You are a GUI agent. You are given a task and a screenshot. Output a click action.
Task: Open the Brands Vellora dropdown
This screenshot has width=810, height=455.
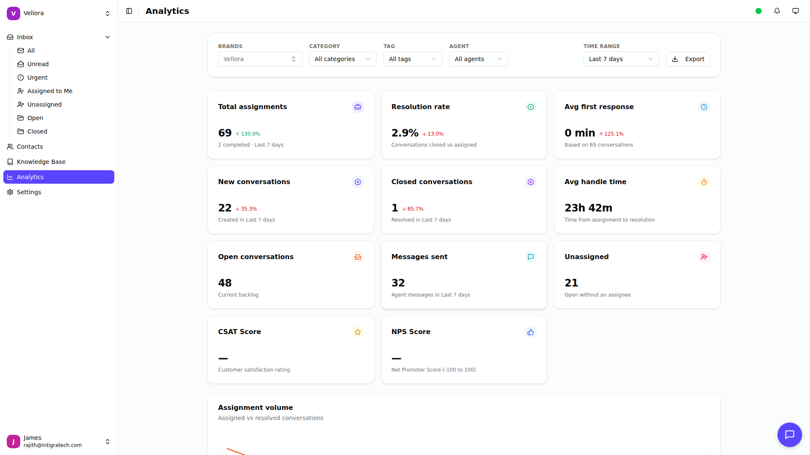pyautogui.click(x=260, y=59)
